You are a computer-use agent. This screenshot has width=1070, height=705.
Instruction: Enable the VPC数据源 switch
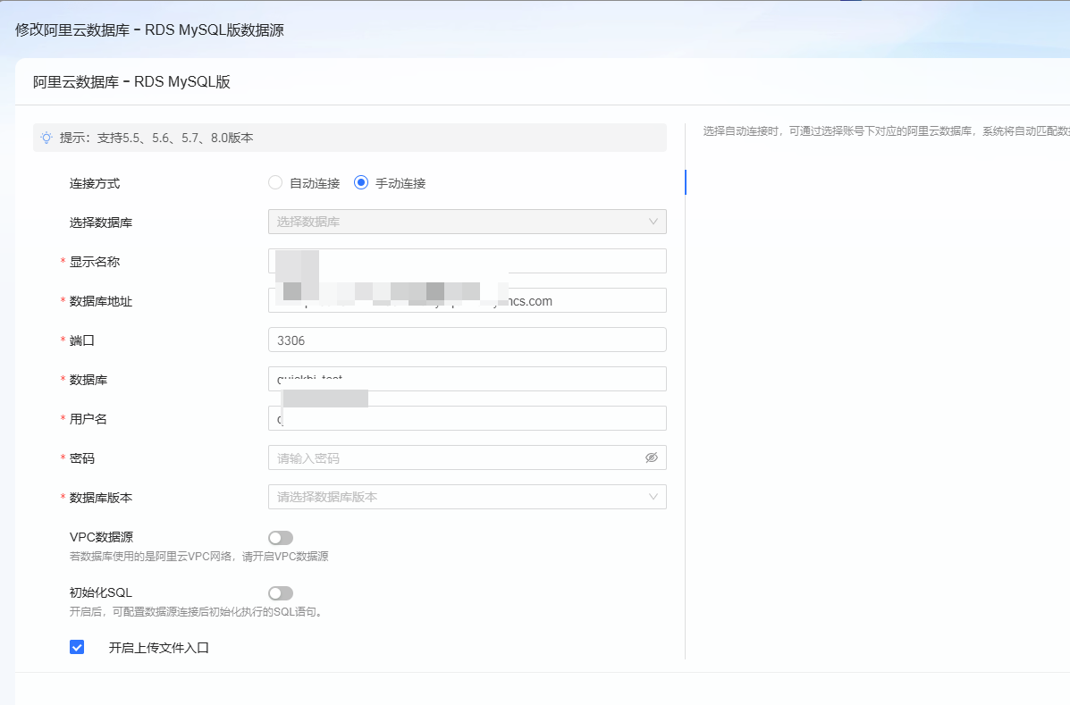click(281, 538)
